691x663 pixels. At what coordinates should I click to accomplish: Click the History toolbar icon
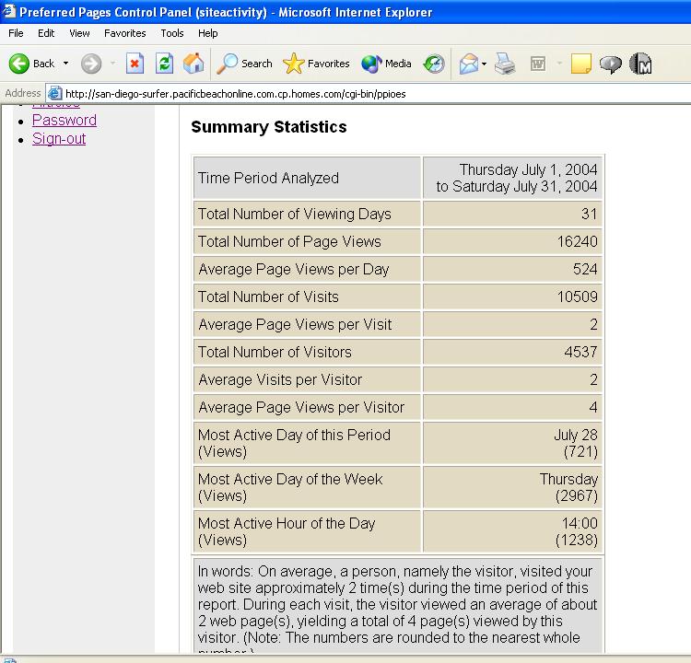[434, 64]
